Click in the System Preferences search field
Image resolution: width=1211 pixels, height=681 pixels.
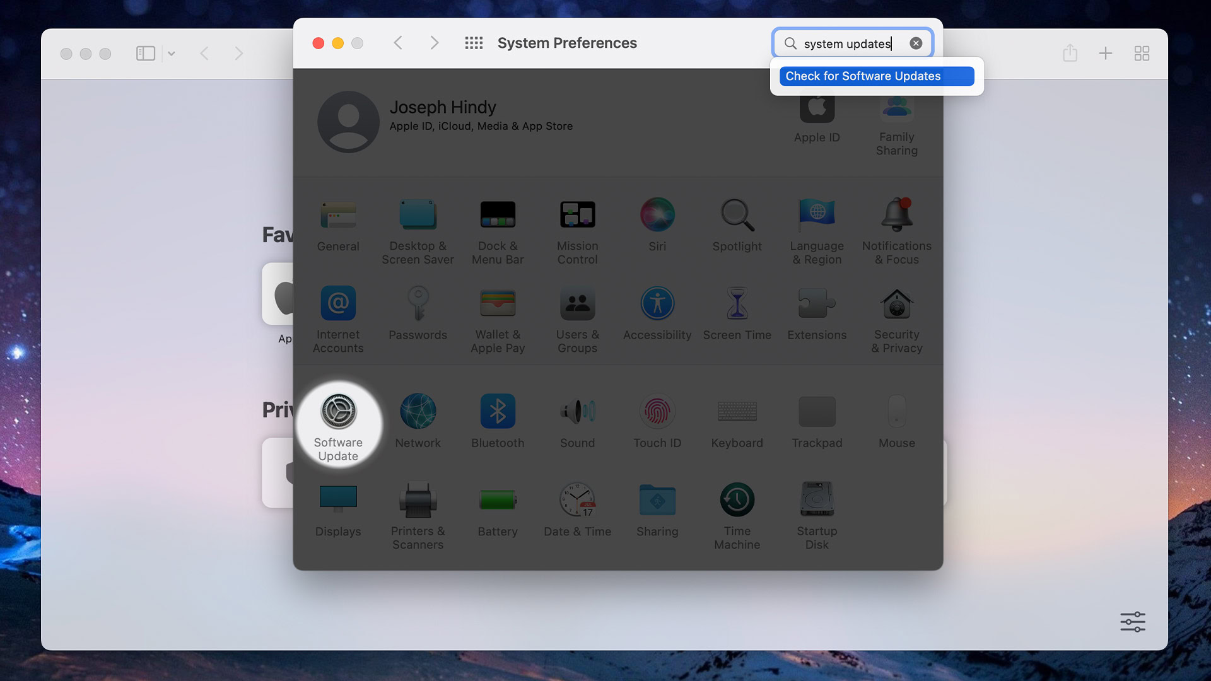pyautogui.click(x=845, y=43)
